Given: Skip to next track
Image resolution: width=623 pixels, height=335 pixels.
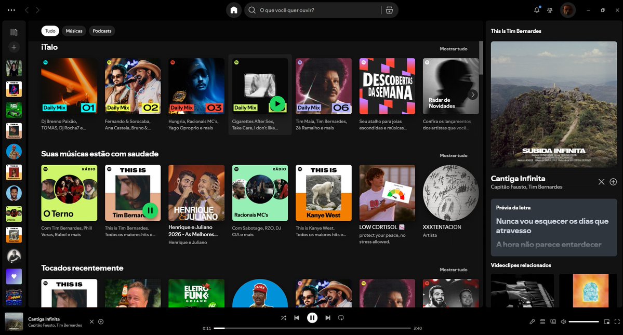Looking at the screenshot, I should [328, 318].
